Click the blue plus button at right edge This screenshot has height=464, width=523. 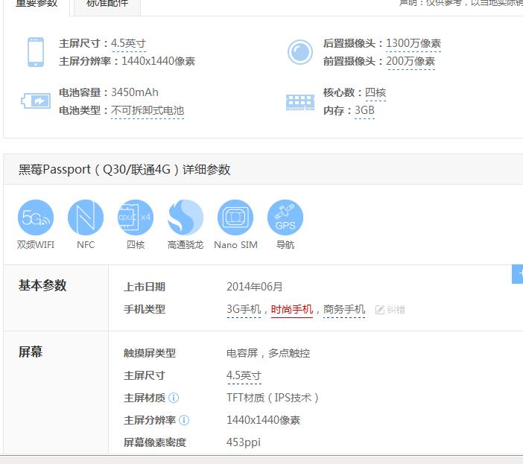tap(518, 274)
